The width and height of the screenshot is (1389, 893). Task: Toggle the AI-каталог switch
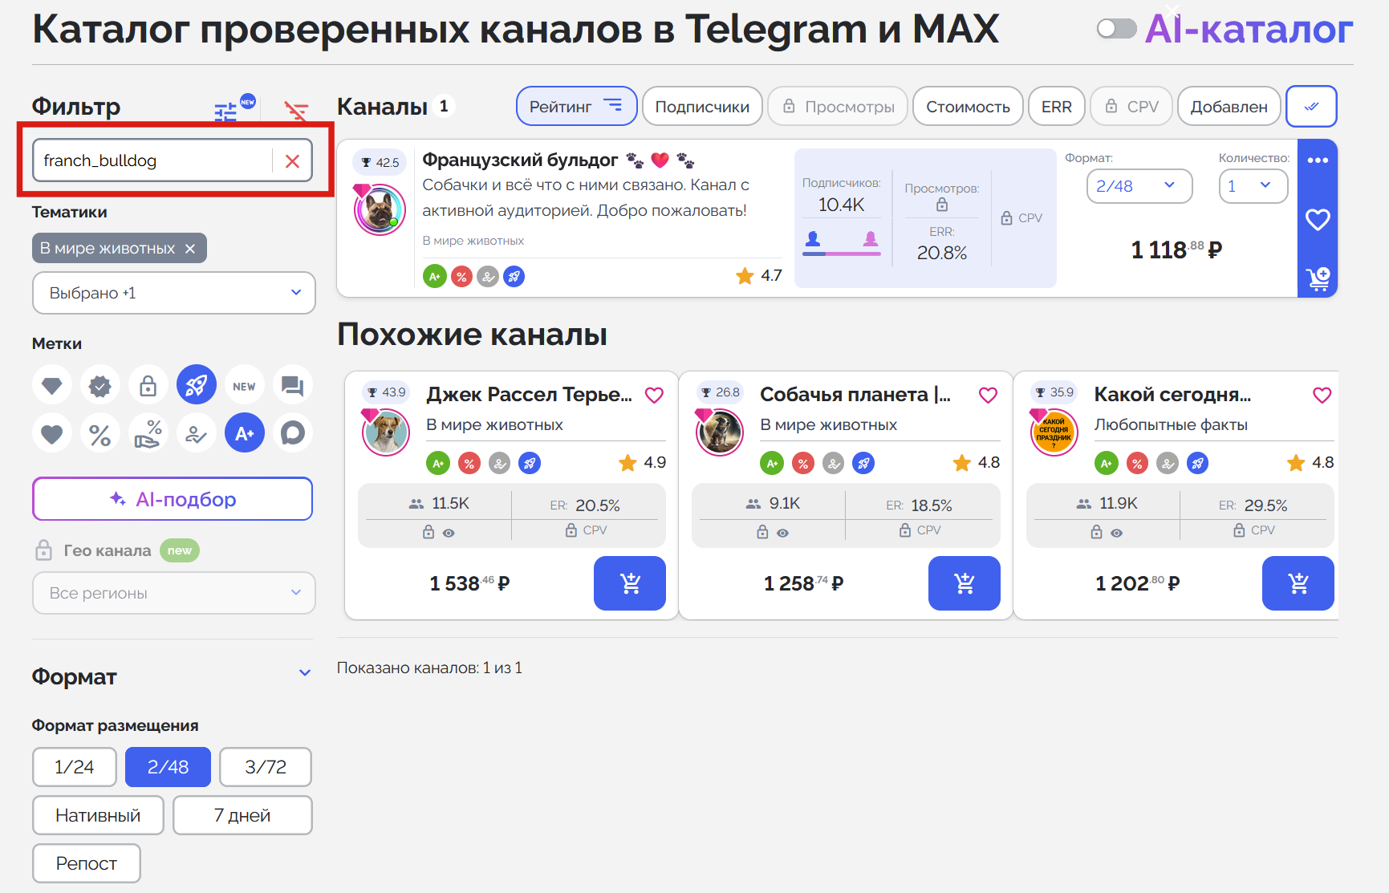1116,28
